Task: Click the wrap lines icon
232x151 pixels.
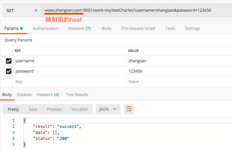Action: coord(129,109)
